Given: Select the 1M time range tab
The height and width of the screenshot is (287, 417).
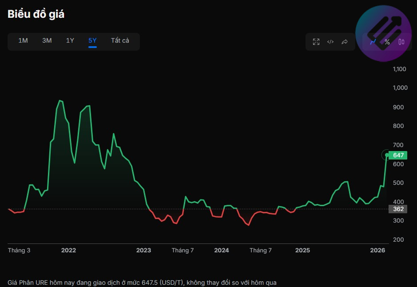Looking at the screenshot, I should coord(23,41).
